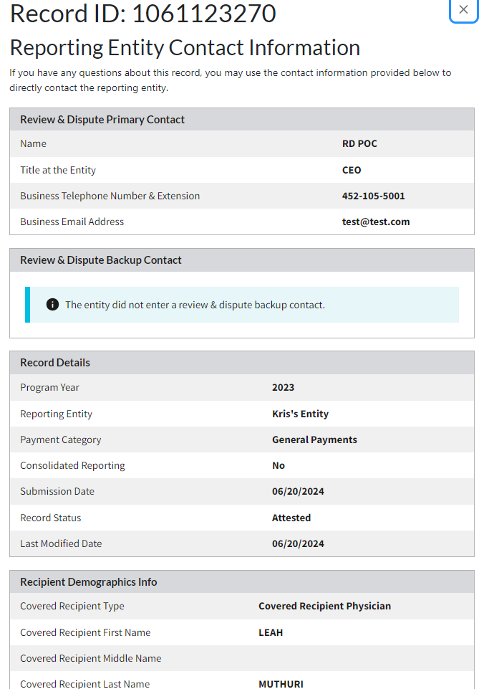Click the Record ID 1061123270 title

pyautogui.click(x=142, y=14)
